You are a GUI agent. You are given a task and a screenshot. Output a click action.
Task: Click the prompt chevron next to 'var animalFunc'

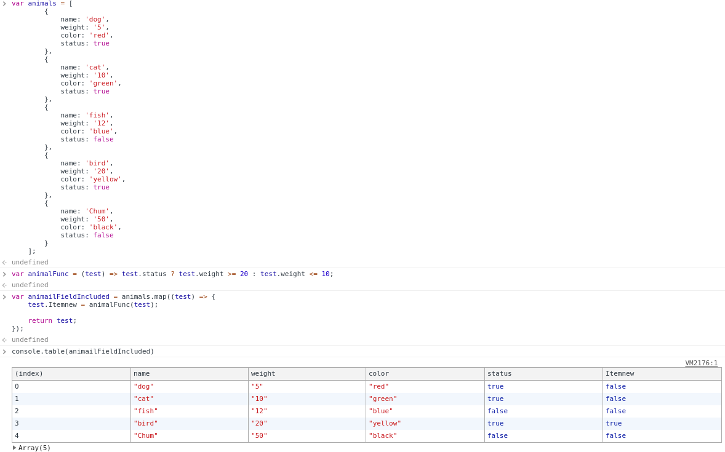tap(4, 274)
